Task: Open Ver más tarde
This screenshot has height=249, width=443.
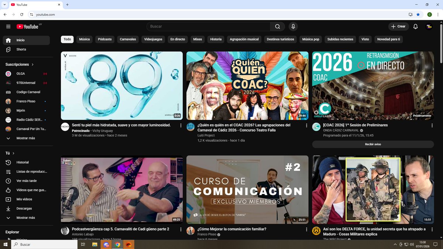Action: pos(26,181)
